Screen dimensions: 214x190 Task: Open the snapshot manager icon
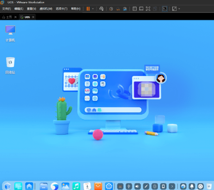[125, 9]
